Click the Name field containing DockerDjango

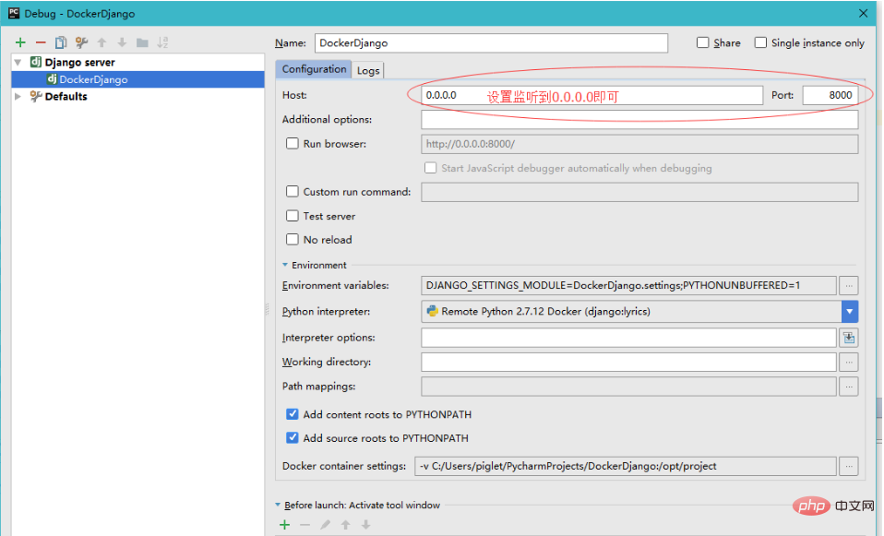pos(491,42)
